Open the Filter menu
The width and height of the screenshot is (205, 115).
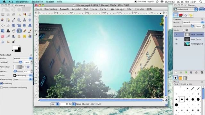(x=129, y=9)
